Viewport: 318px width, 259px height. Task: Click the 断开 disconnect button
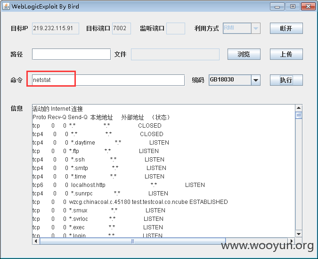[x=286, y=28]
